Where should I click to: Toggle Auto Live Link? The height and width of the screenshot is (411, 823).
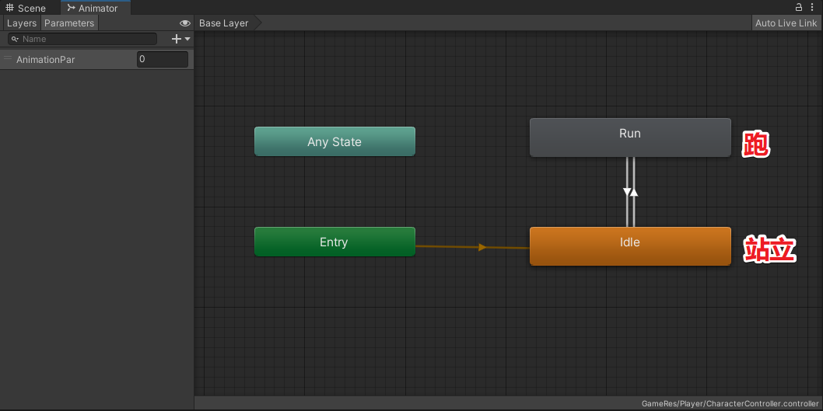[x=786, y=23]
